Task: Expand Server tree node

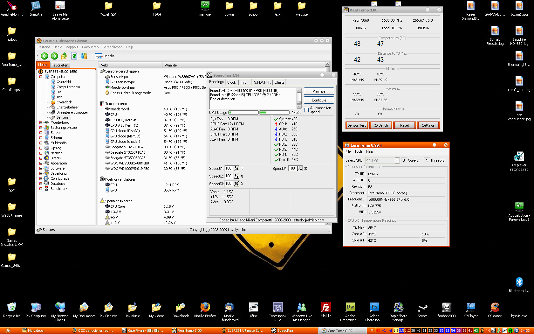Action: 41,133
